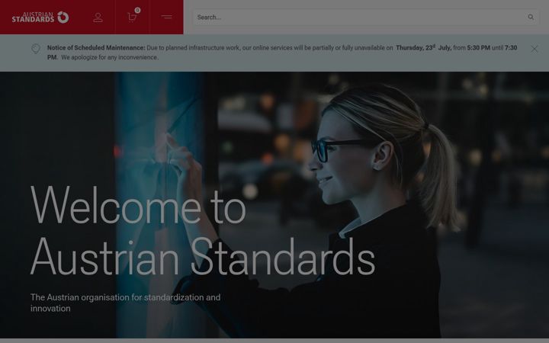
Task: Click the Austrian Standards logo
Action: [40, 17]
